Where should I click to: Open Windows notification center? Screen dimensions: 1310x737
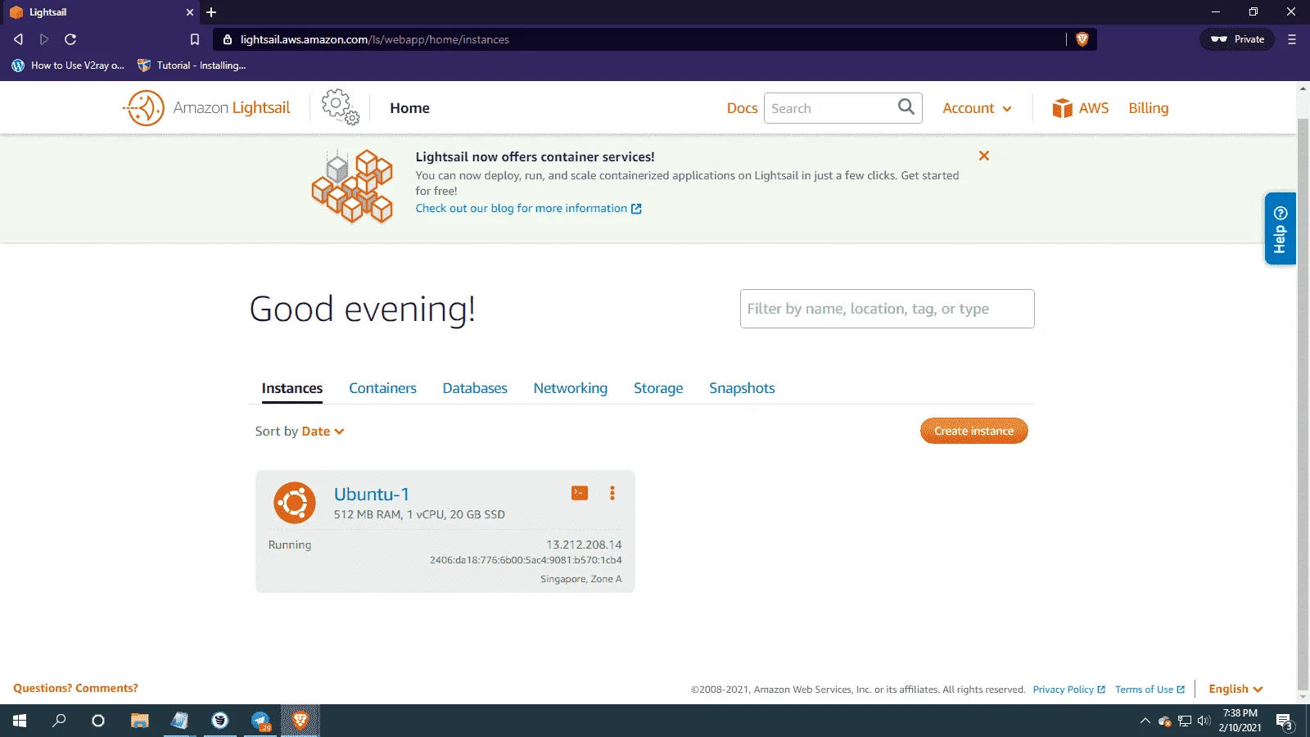pos(1285,721)
